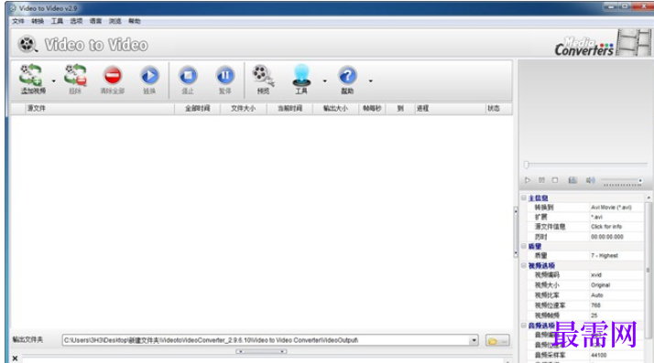Select the 'Avi Movie (*.avi)' convert-to value
Image resolution: width=654 pixels, height=363 pixels.
click(611, 208)
